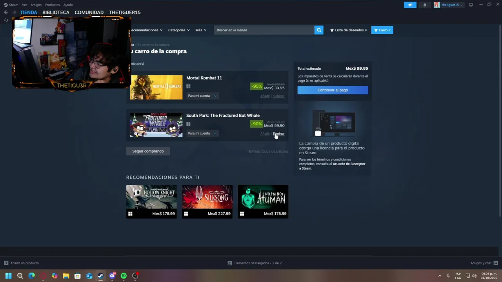Screen dimensions: 502x282
Task: Go back with the left arrow
Action: pos(6,13)
